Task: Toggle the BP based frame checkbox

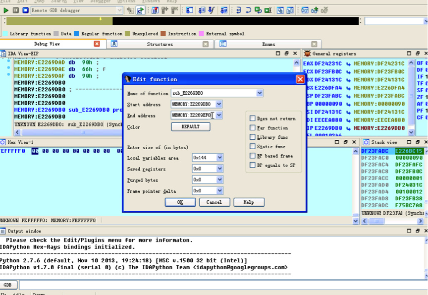Action: pyautogui.click(x=253, y=156)
